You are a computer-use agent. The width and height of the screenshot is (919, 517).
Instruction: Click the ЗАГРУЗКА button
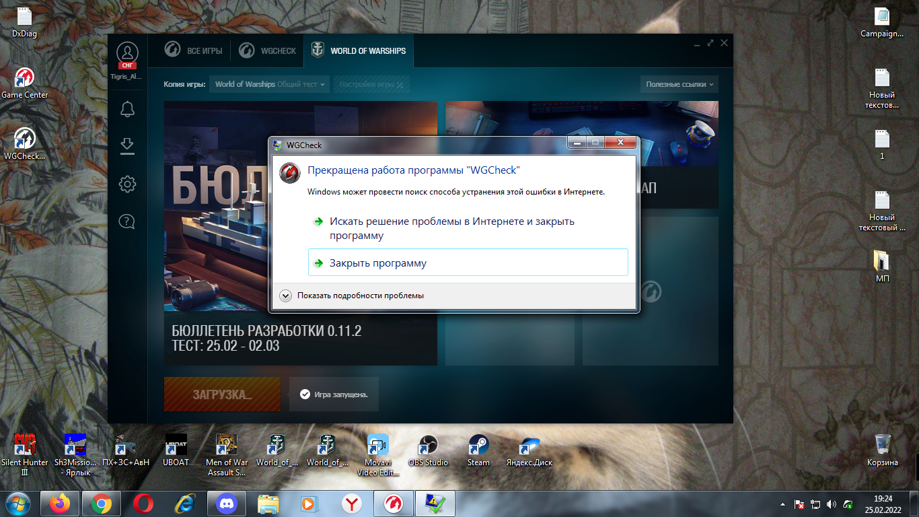223,394
